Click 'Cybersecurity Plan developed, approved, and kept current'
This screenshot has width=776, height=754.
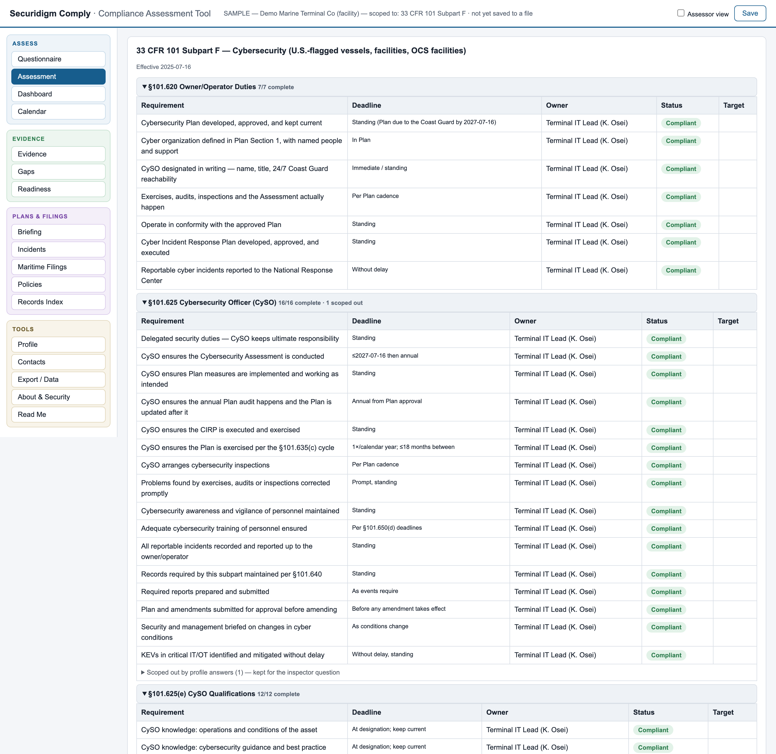pyautogui.click(x=231, y=123)
